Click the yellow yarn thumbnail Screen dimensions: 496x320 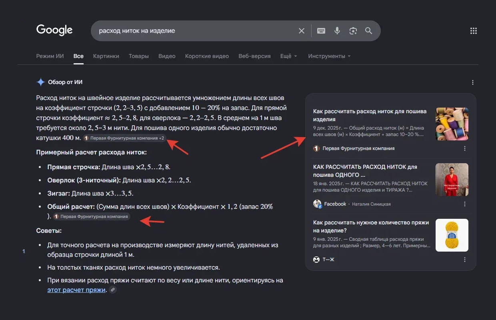coord(452,235)
